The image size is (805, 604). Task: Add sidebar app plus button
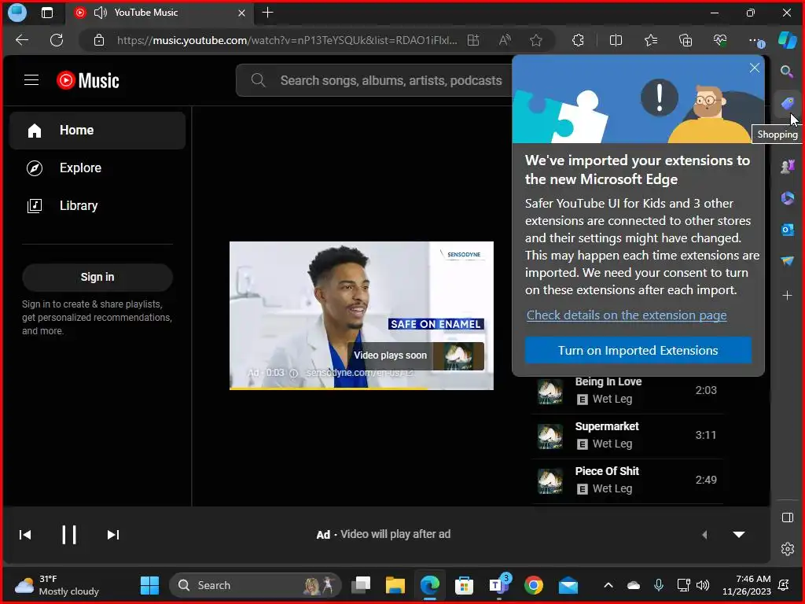pos(787,296)
